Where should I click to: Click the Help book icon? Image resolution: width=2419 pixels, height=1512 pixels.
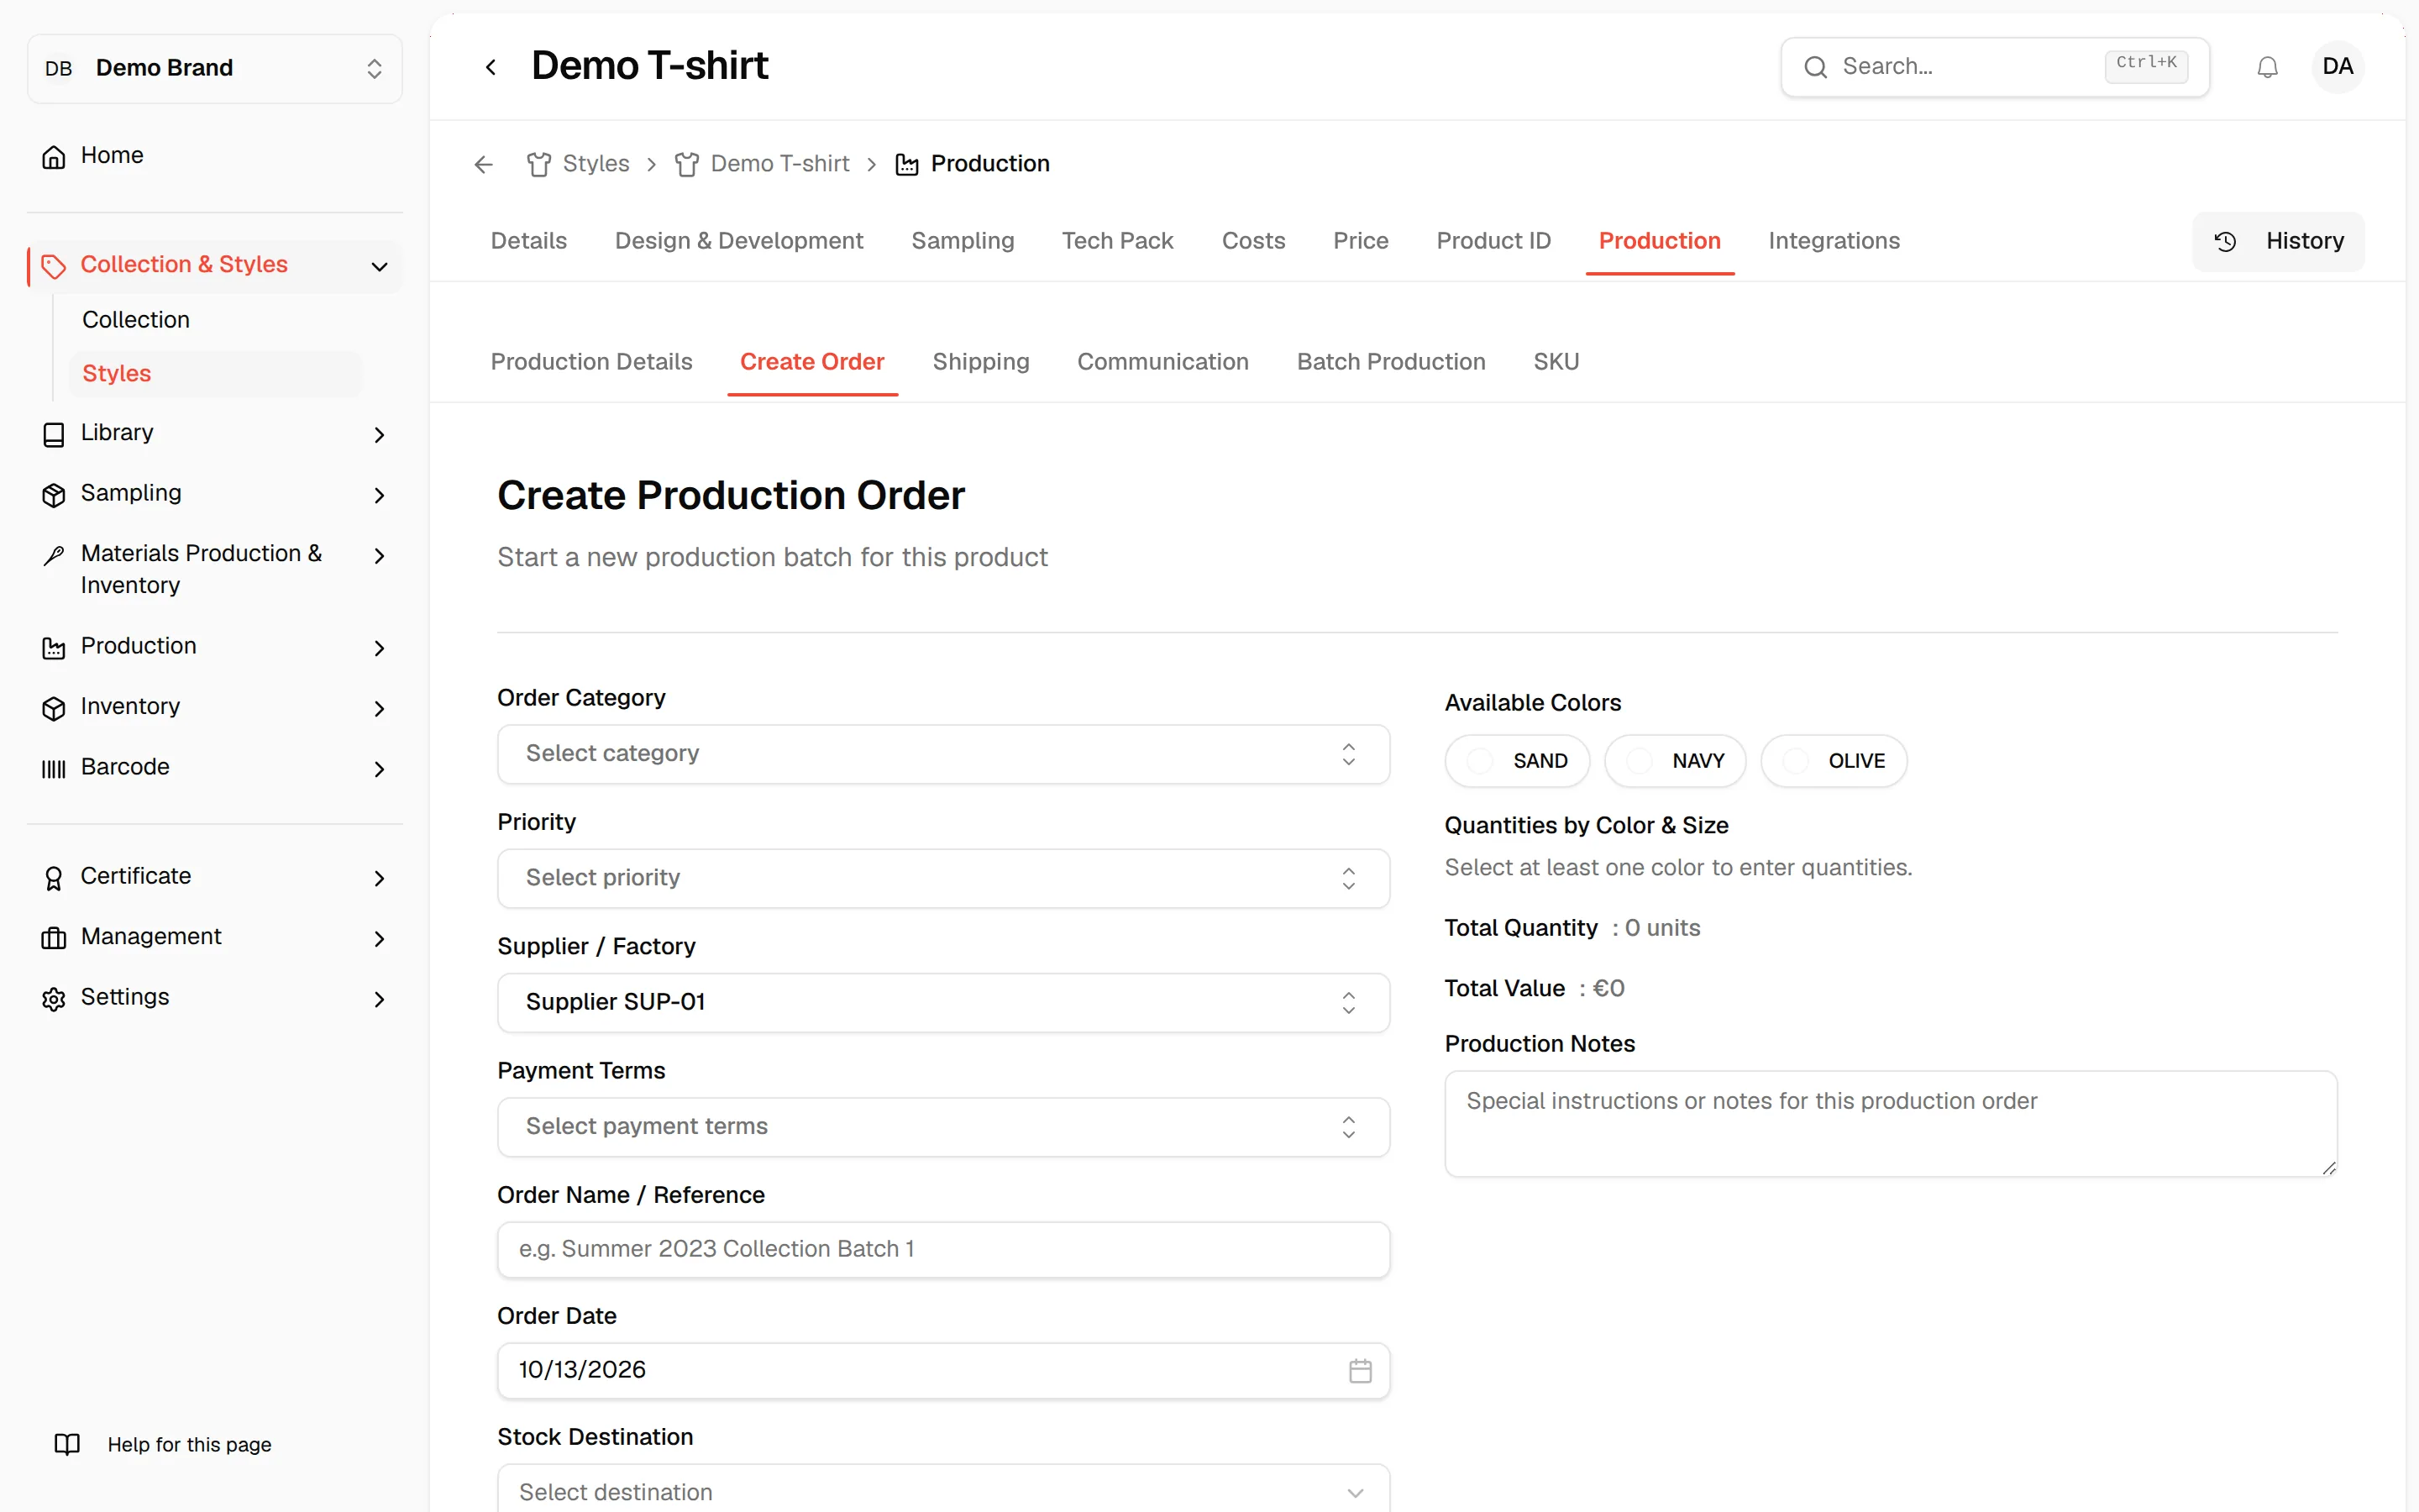tap(67, 1444)
